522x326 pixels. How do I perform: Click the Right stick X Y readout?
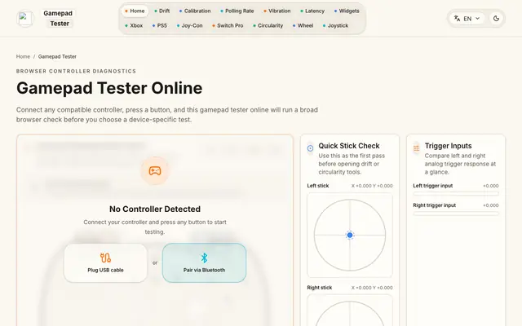tap(372, 288)
